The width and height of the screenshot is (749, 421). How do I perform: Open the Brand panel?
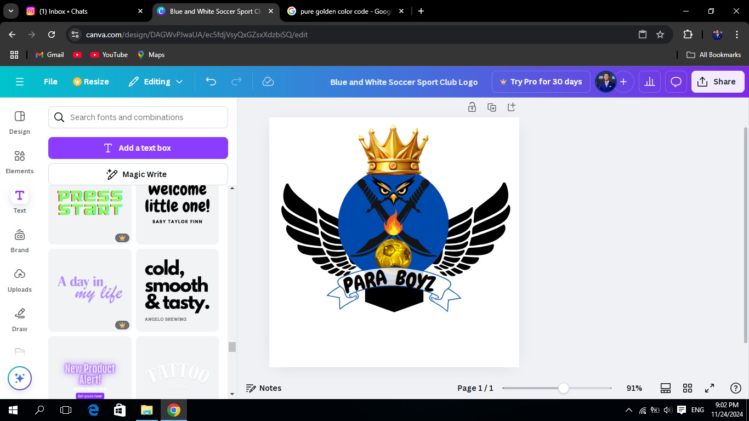tap(20, 241)
